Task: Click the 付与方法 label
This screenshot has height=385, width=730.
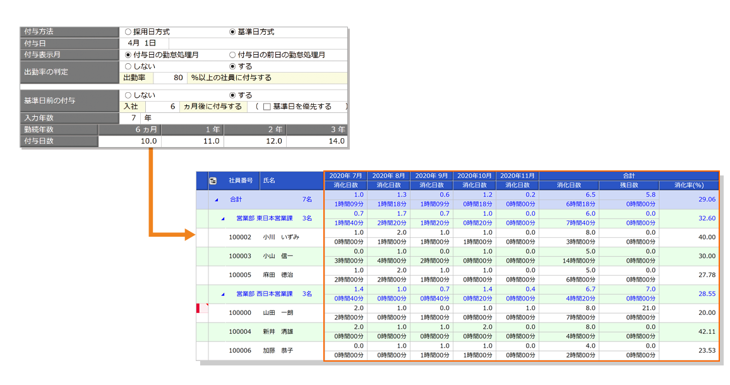Action: click(70, 32)
